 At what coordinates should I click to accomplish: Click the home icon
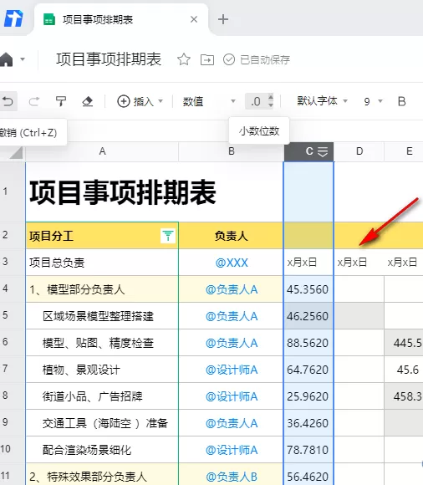(x=6, y=59)
